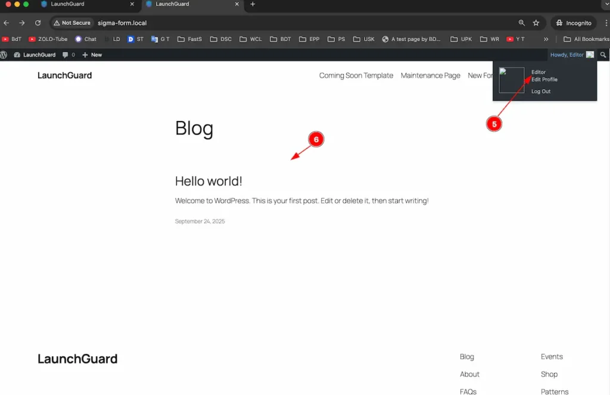Expand the UPK bookmark folder

(462, 39)
